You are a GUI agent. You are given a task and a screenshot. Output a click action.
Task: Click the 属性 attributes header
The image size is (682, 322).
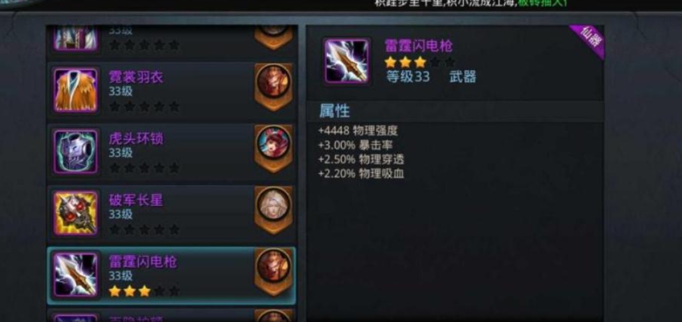pos(335,111)
